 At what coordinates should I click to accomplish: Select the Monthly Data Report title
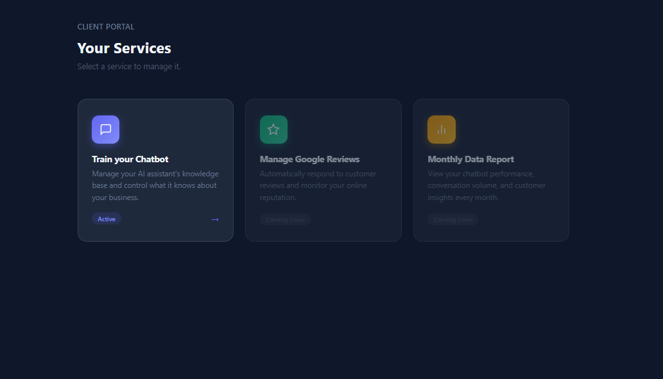pyautogui.click(x=470, y=159)
